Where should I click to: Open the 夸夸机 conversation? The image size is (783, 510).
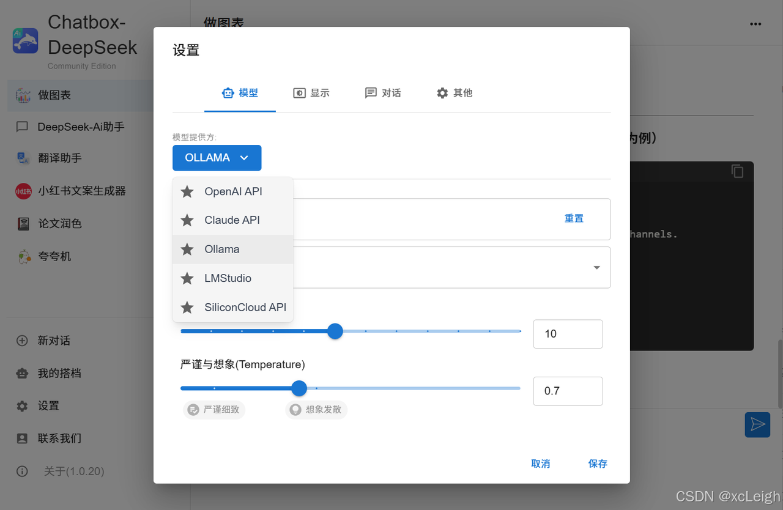tap(80, 257)
